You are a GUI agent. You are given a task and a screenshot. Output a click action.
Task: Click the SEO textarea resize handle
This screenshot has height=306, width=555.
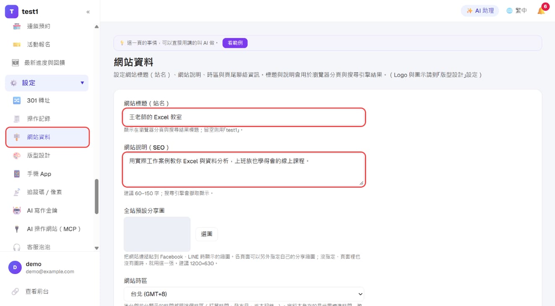361,183
